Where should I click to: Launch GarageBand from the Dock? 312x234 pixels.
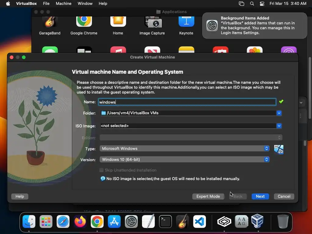183,222
